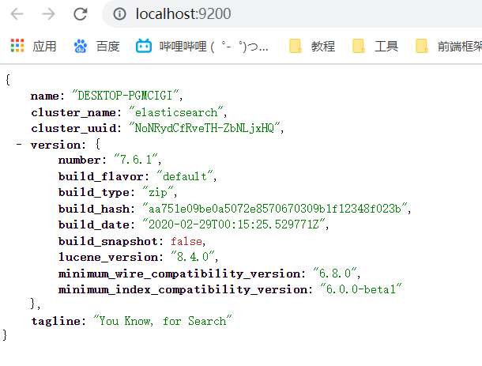
Task: Click the tagline value "You Know, for Search"
Action: point(163,321)
